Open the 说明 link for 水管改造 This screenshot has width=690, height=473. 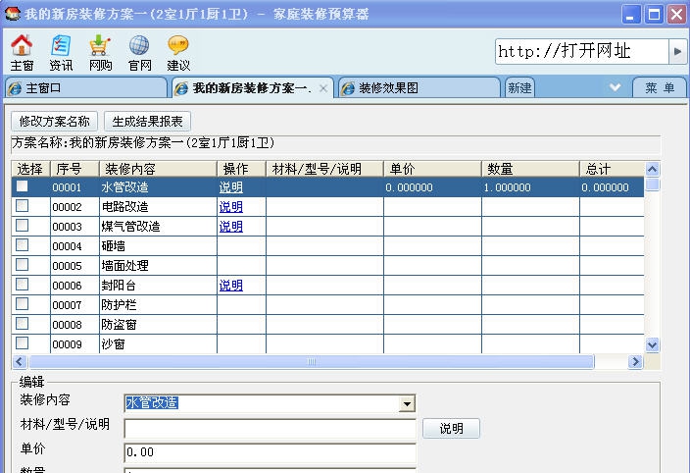(x=231, y=187)
